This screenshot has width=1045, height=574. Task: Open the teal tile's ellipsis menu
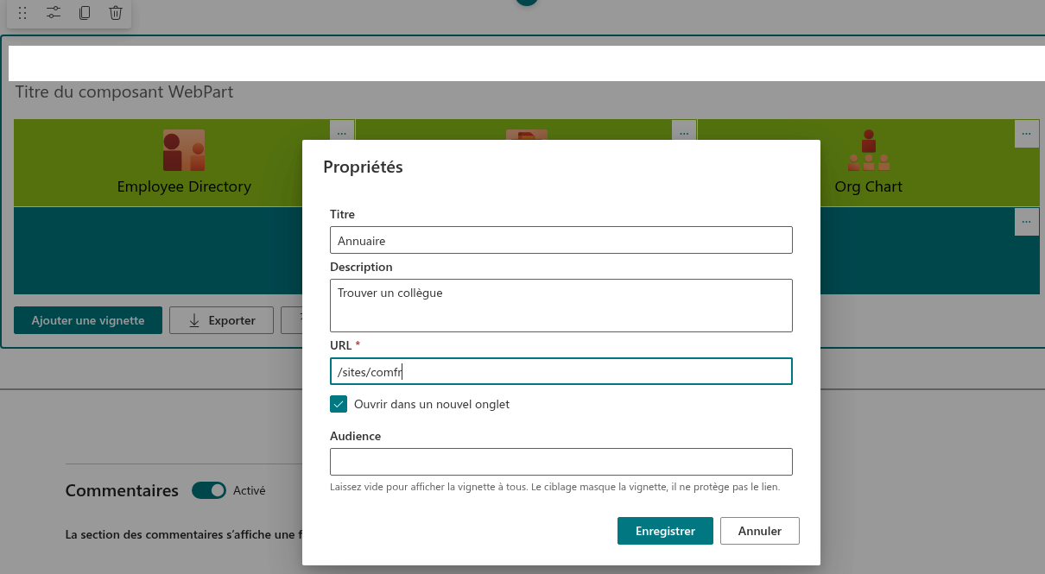1026,221
